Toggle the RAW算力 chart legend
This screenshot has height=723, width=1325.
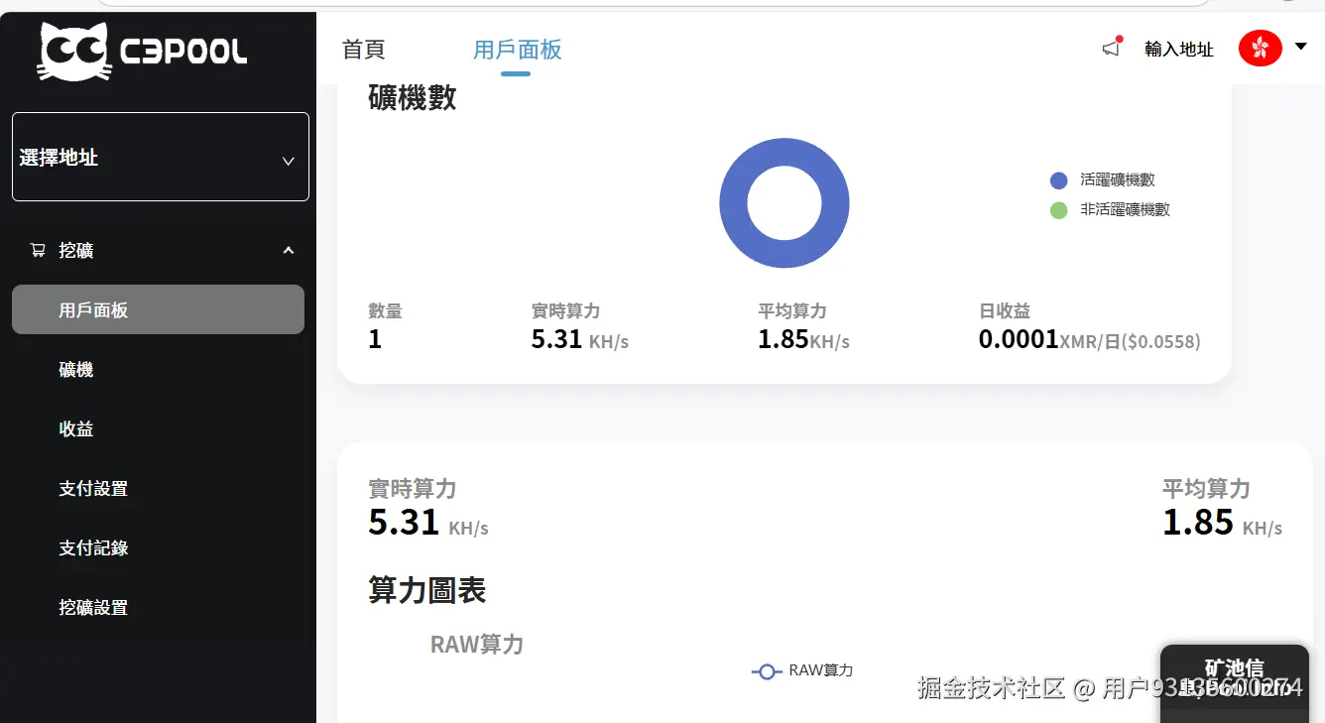point(802,671)
